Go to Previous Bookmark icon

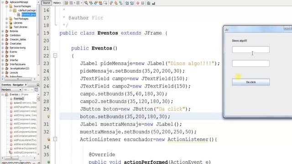coord(111,3)
